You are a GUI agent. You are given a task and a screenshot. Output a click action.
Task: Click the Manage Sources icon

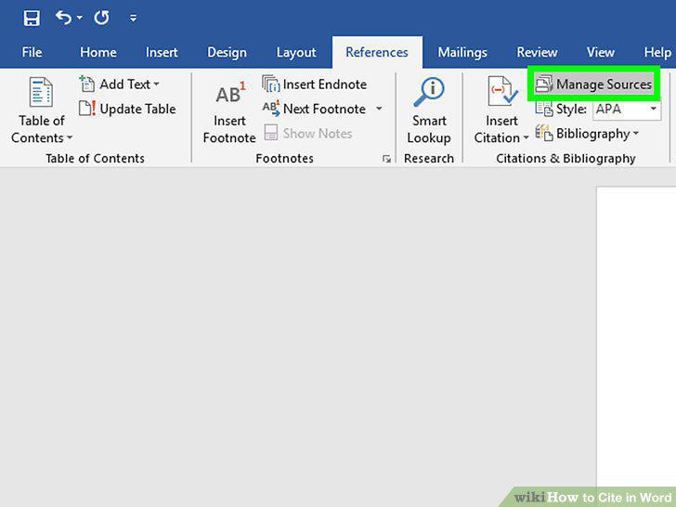pos(543,84)
